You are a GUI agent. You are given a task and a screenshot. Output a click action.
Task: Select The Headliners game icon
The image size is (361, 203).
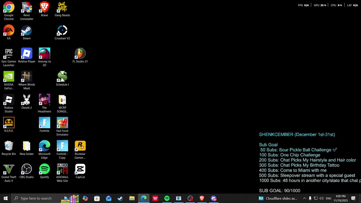coord(44,104)
